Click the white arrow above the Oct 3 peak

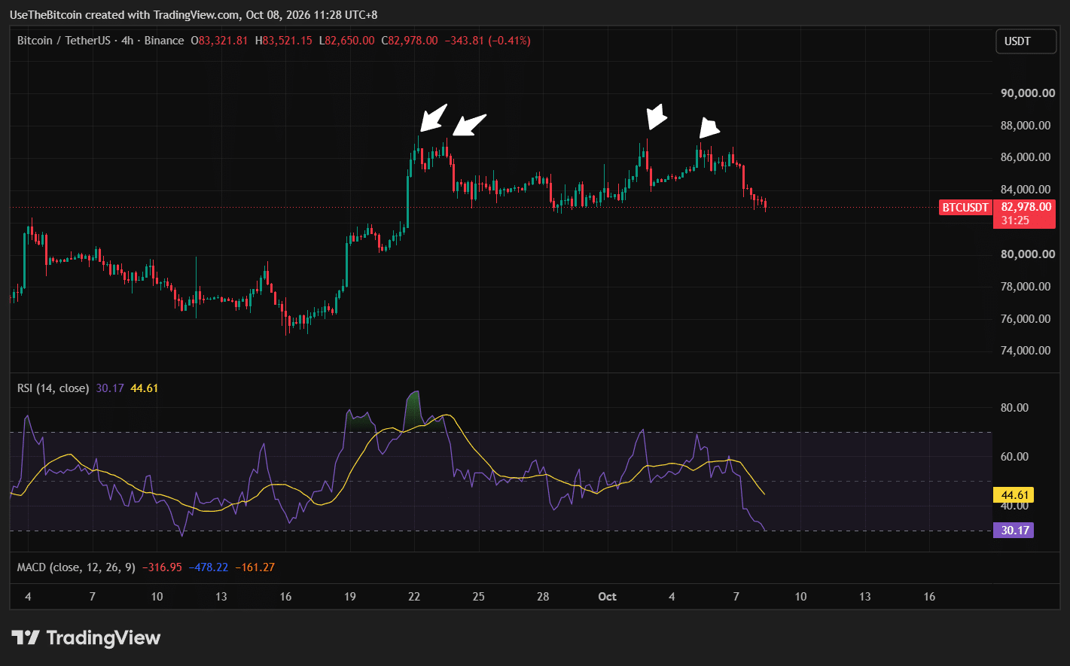tap(657, 116)
